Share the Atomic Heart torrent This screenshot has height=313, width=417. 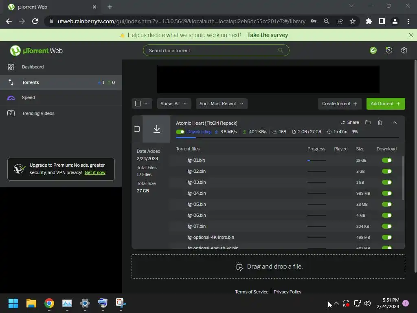[350, 122]
